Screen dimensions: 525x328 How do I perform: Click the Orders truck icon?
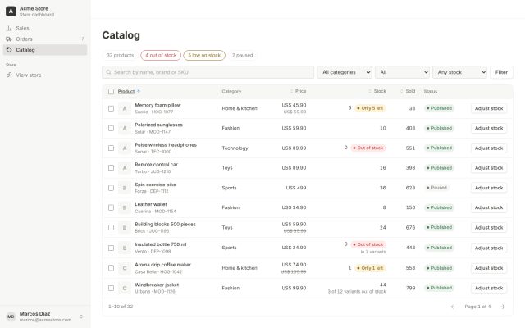click(9, 39)
